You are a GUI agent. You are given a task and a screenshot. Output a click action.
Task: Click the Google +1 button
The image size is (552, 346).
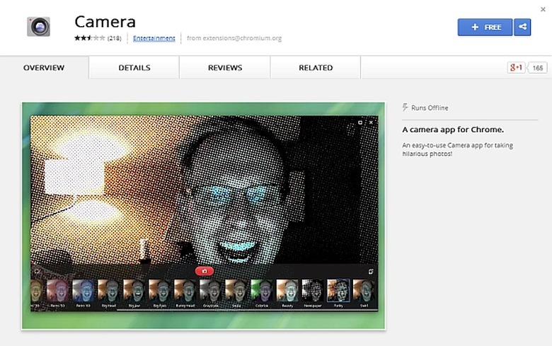[x=515, y=68]
